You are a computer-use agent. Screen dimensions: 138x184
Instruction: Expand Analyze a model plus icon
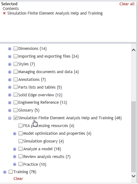point(15,149)
